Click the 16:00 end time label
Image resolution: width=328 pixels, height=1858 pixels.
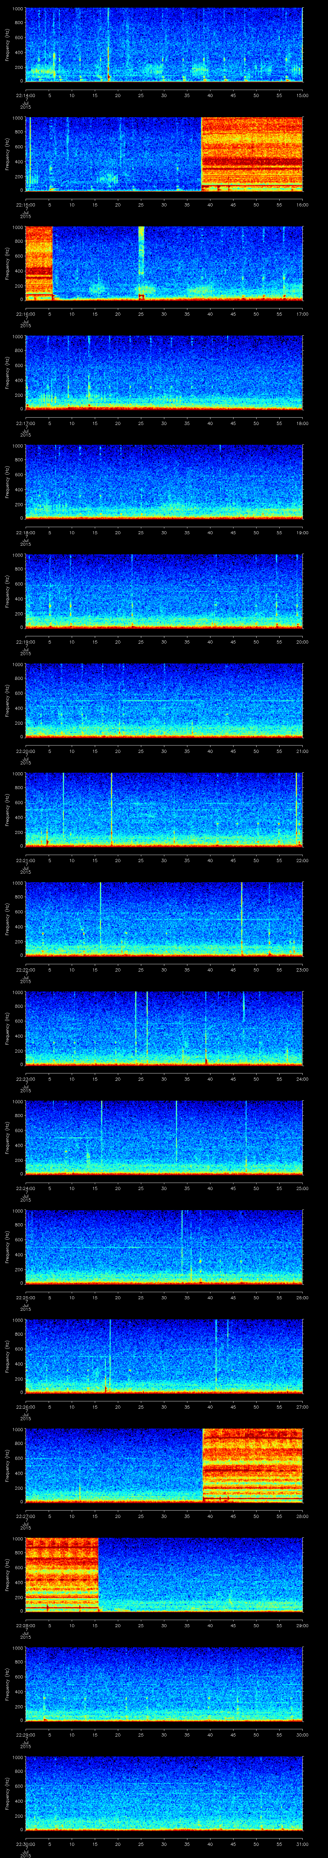pyautogui.click(x=302, y=206)
